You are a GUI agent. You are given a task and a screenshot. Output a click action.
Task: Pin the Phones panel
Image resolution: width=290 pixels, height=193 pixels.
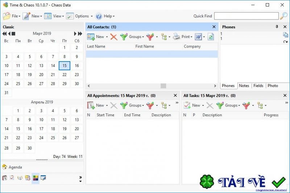click(277, 27)
